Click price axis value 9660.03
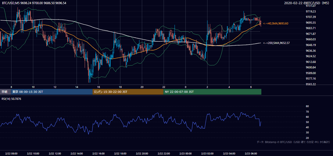The height and width of the screenshot is (156, 333). tap(311, 39)
